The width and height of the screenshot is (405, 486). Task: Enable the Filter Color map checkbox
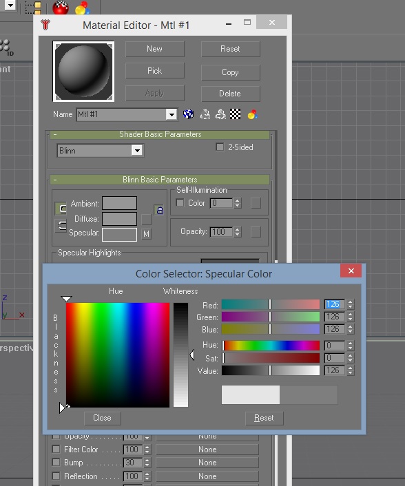(x=56, y=449)
